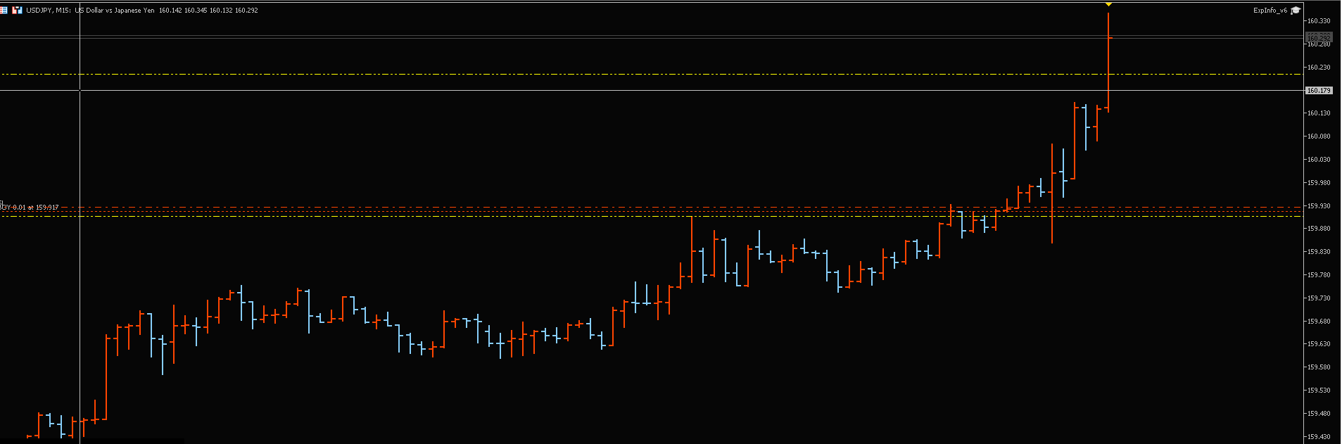Click the 159.630 price scale value

1319,344
